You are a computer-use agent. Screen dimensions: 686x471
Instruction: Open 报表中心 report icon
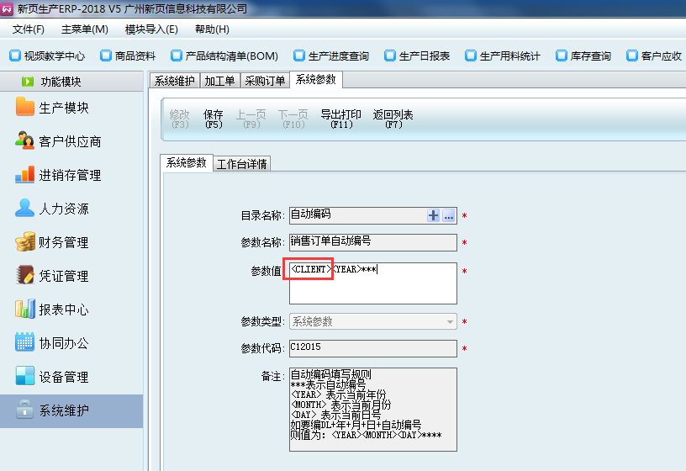(x=25, y=310)
